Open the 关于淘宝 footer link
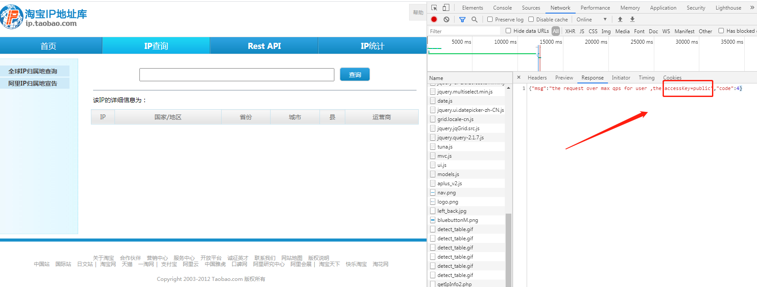This screenshot has height=287, width=757. click(103, 258)
